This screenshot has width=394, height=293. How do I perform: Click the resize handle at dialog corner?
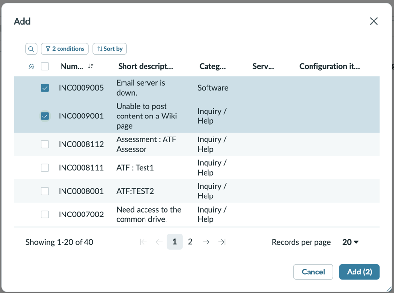click(389, 289)
